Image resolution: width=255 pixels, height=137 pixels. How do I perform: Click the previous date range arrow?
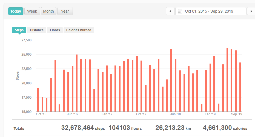(170, 11)
